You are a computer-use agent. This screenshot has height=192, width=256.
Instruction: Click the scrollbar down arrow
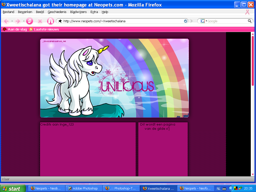253,174
